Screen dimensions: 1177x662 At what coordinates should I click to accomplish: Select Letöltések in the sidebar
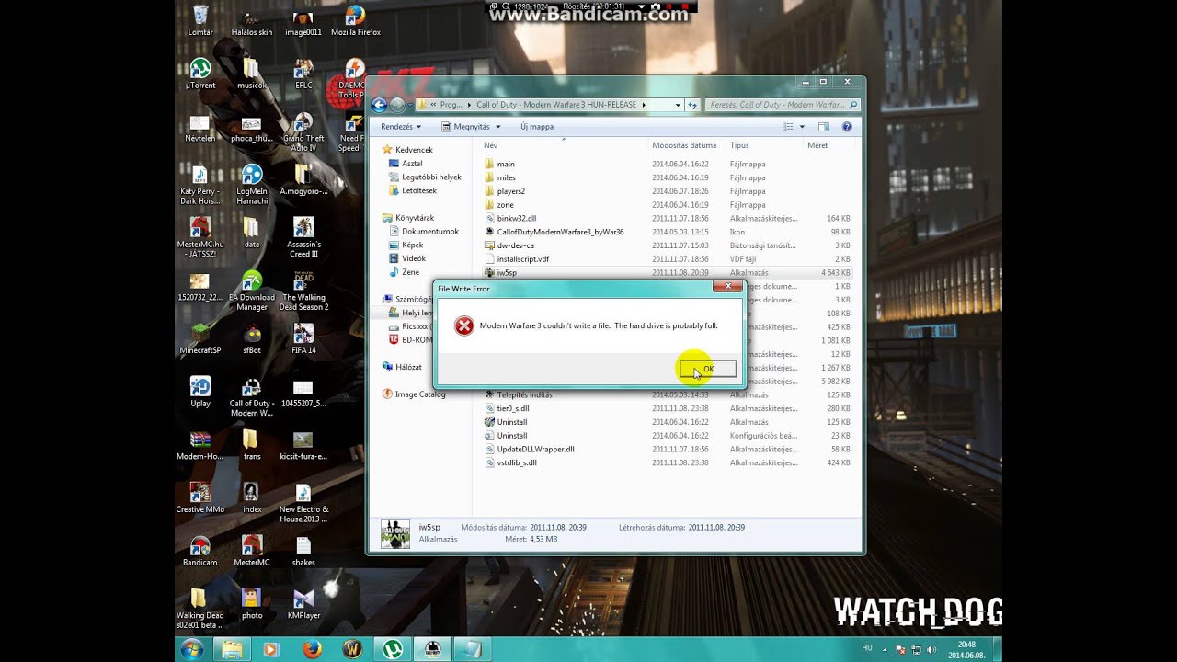click(x=418, y=190)
